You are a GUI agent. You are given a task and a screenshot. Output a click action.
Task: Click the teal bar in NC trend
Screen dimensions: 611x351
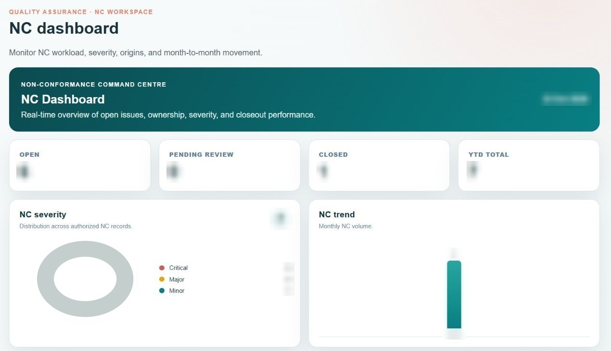454,295
